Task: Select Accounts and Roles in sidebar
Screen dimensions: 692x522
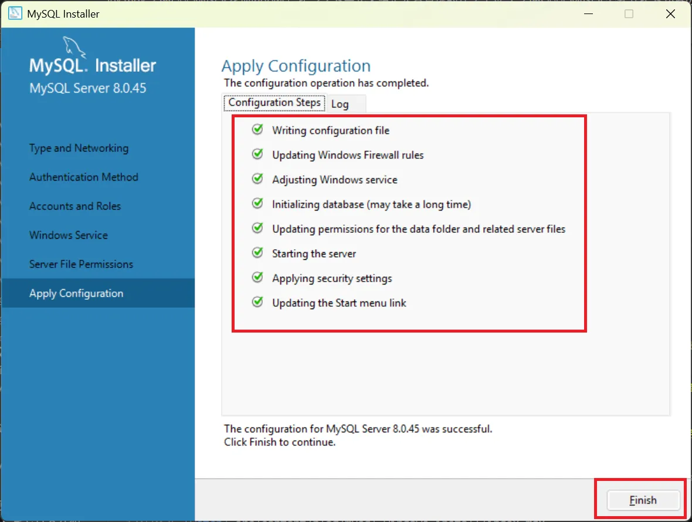Action: (x=75, y=206)
